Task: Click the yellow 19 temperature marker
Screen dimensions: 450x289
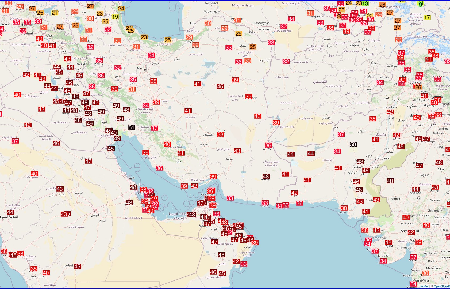Action: [x=115, y=17]
